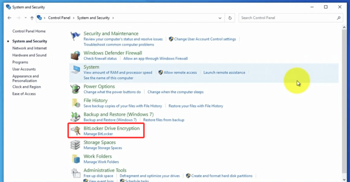Refresh the Control Panel view
Viewport: 350px width, 182px height.
(x=230, y=18)
